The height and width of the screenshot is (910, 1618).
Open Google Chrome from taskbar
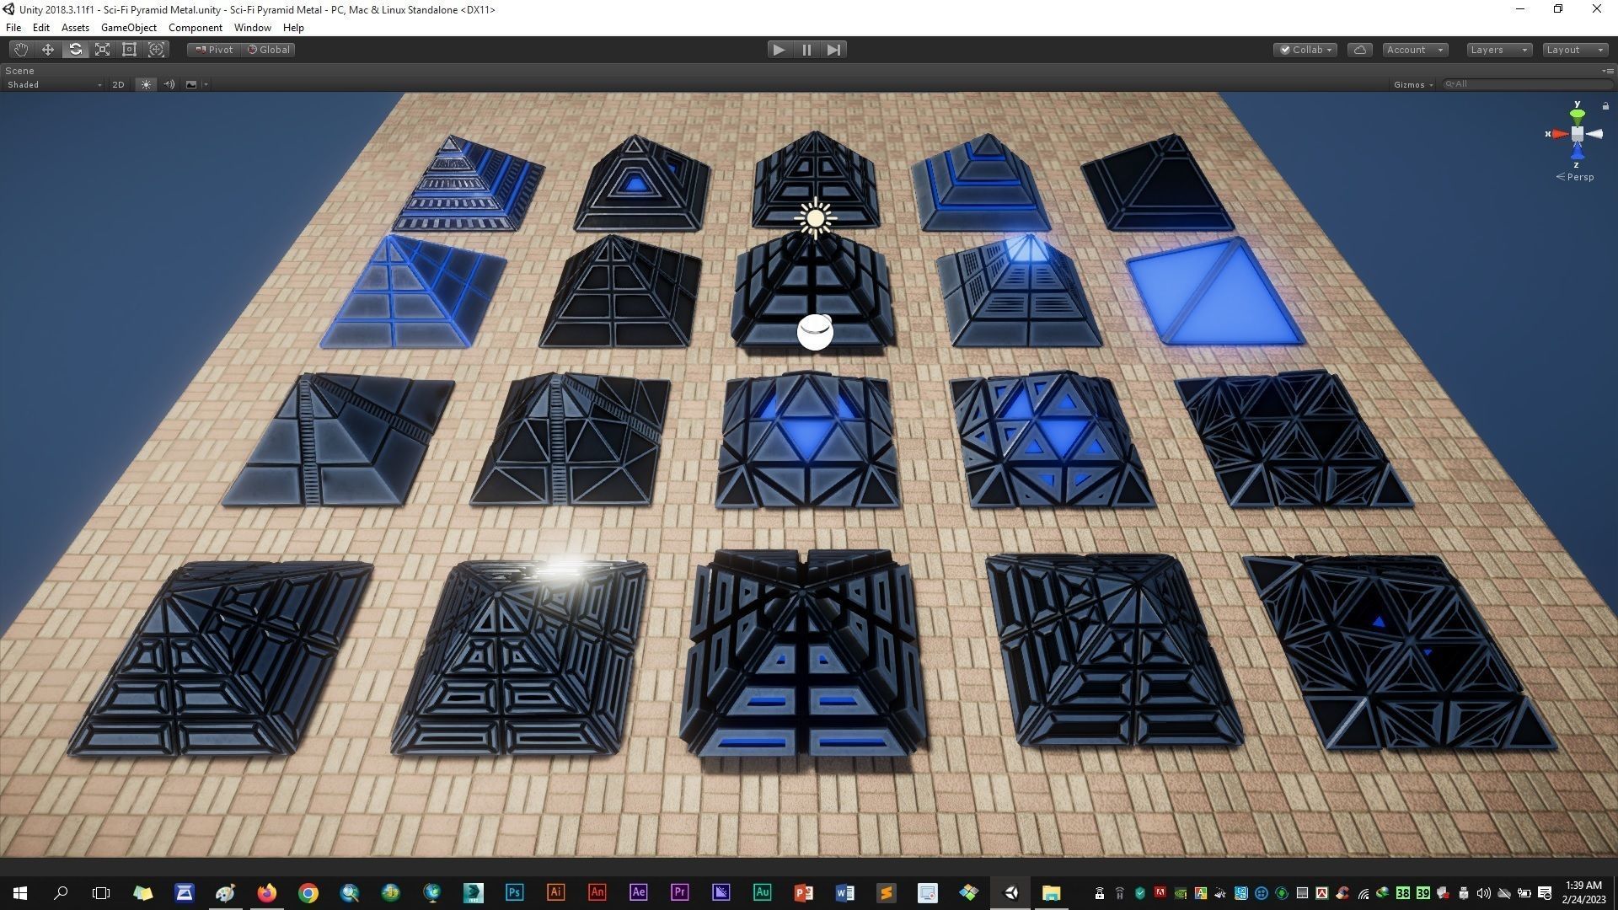pyautogui.click(x=308, y=892)
